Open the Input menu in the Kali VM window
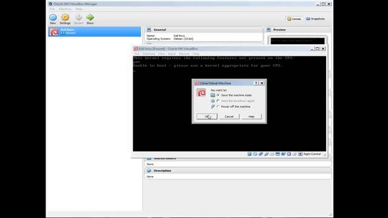Image resolution: width=388 pixels, height=218 pixels. (x=172, y=54)
